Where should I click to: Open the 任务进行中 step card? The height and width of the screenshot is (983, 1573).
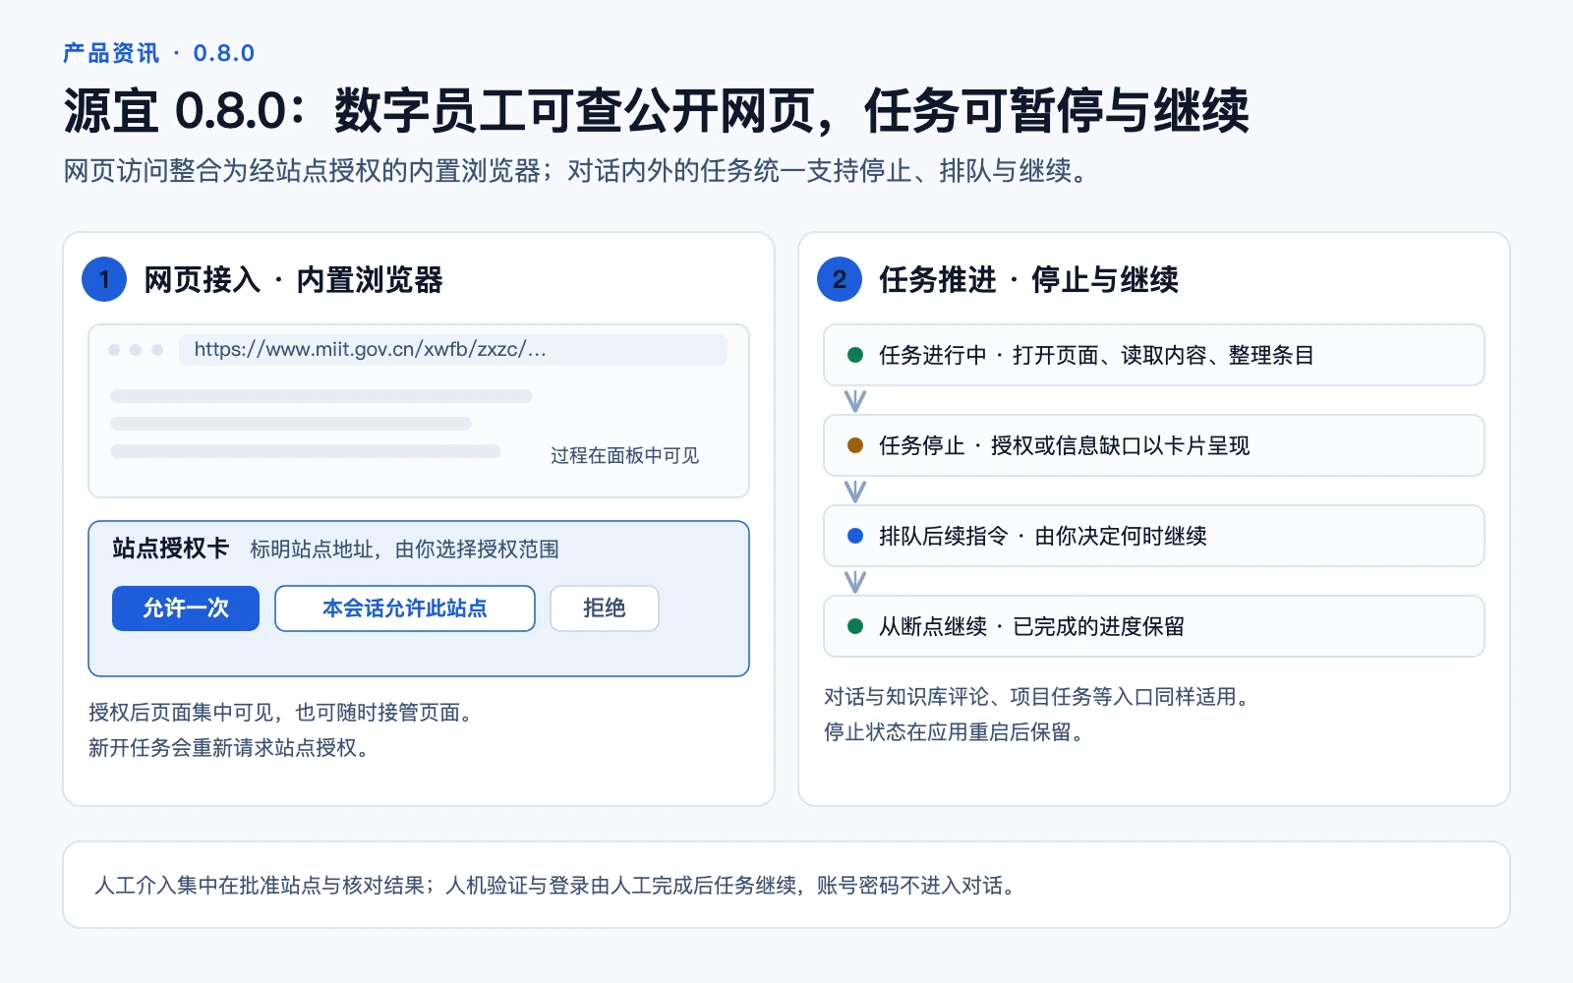pyautogui.click(x=1154, y=355)
